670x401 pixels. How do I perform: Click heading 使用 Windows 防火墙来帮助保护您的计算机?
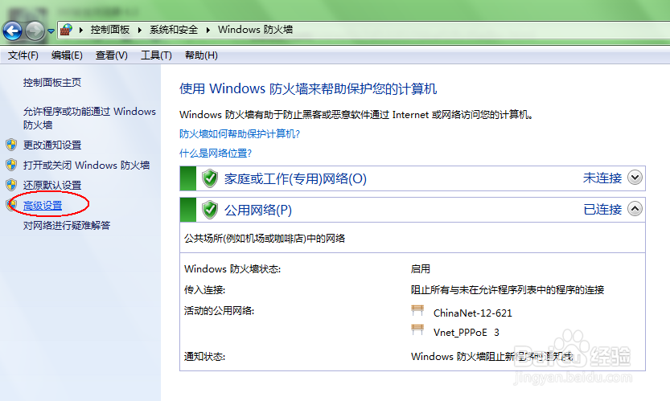308,88
